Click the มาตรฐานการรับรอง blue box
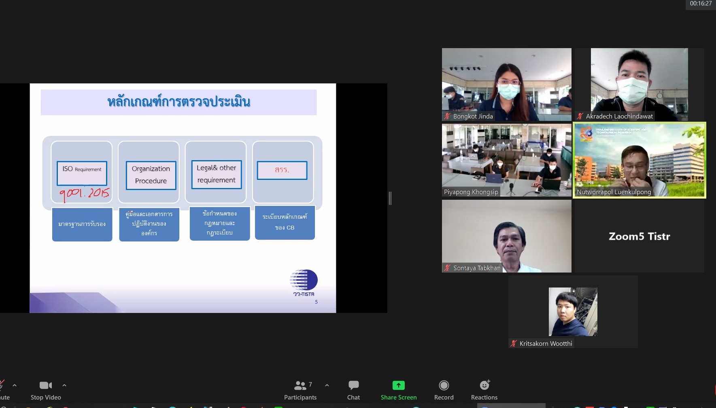Viewport: 716px width, 408px height. coord(82,224)
